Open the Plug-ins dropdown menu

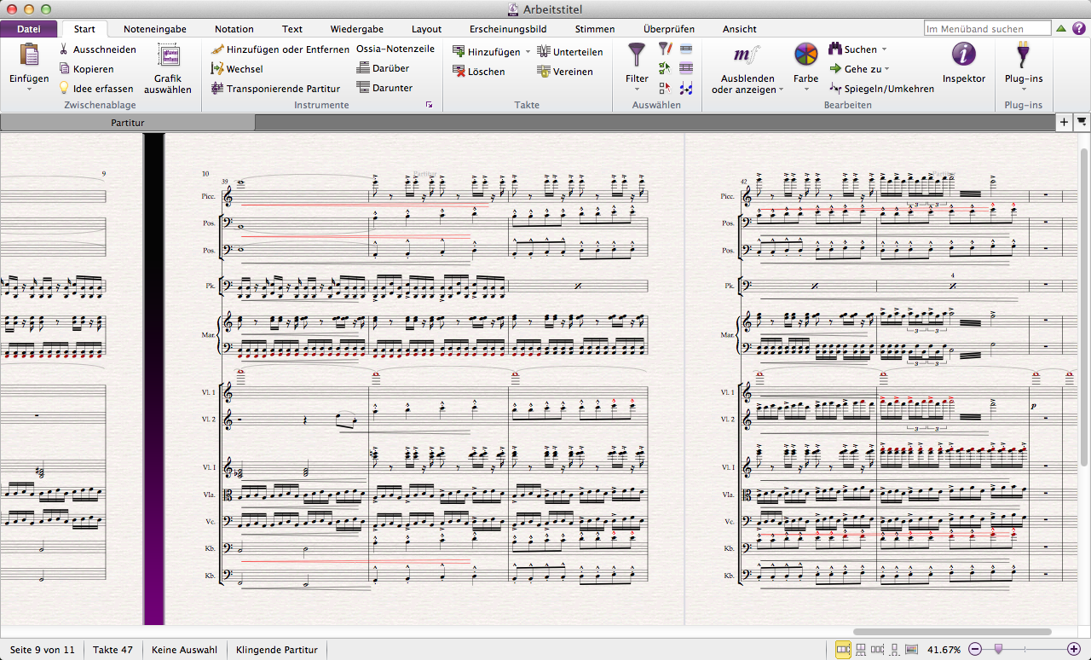(x=1024, y=90)
